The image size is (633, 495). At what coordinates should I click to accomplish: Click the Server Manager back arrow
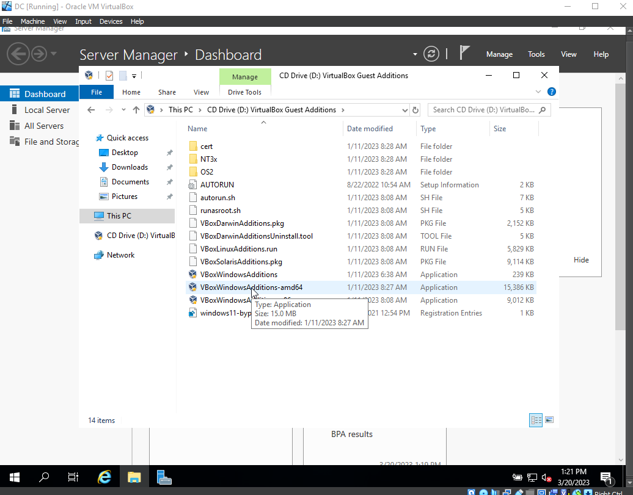(x=18, y=54)
